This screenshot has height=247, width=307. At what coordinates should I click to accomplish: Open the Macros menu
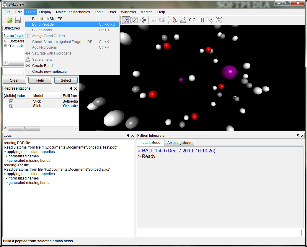pos(146,12)
